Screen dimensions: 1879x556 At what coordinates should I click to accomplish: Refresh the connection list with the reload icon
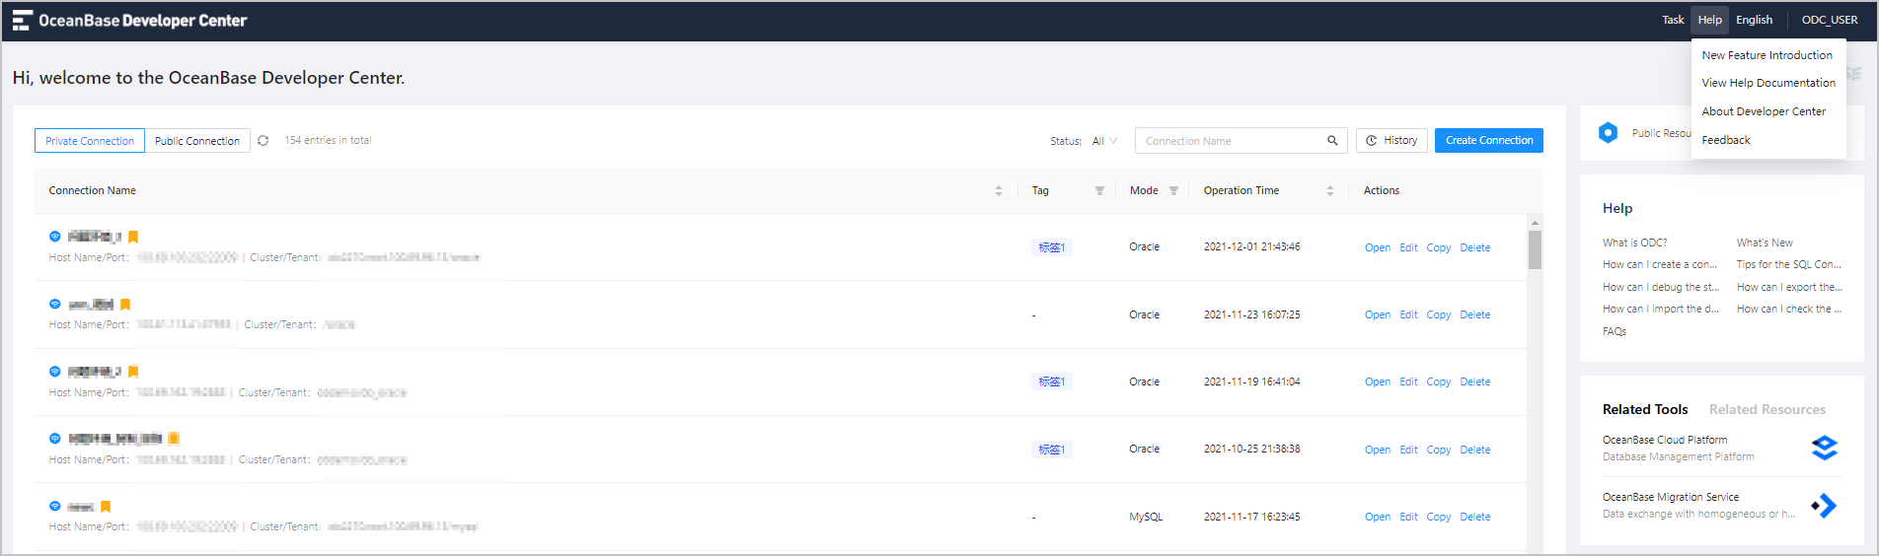[263, 141]
